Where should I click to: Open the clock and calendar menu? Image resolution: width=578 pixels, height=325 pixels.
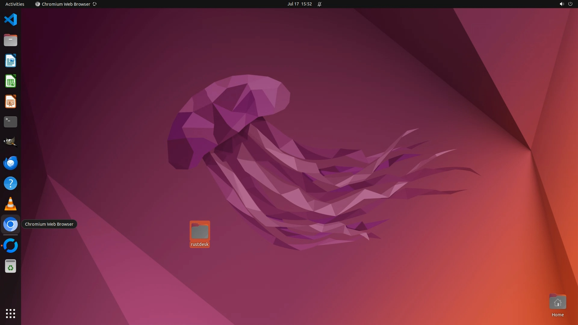pyautogui.click(x=299, y=4)
